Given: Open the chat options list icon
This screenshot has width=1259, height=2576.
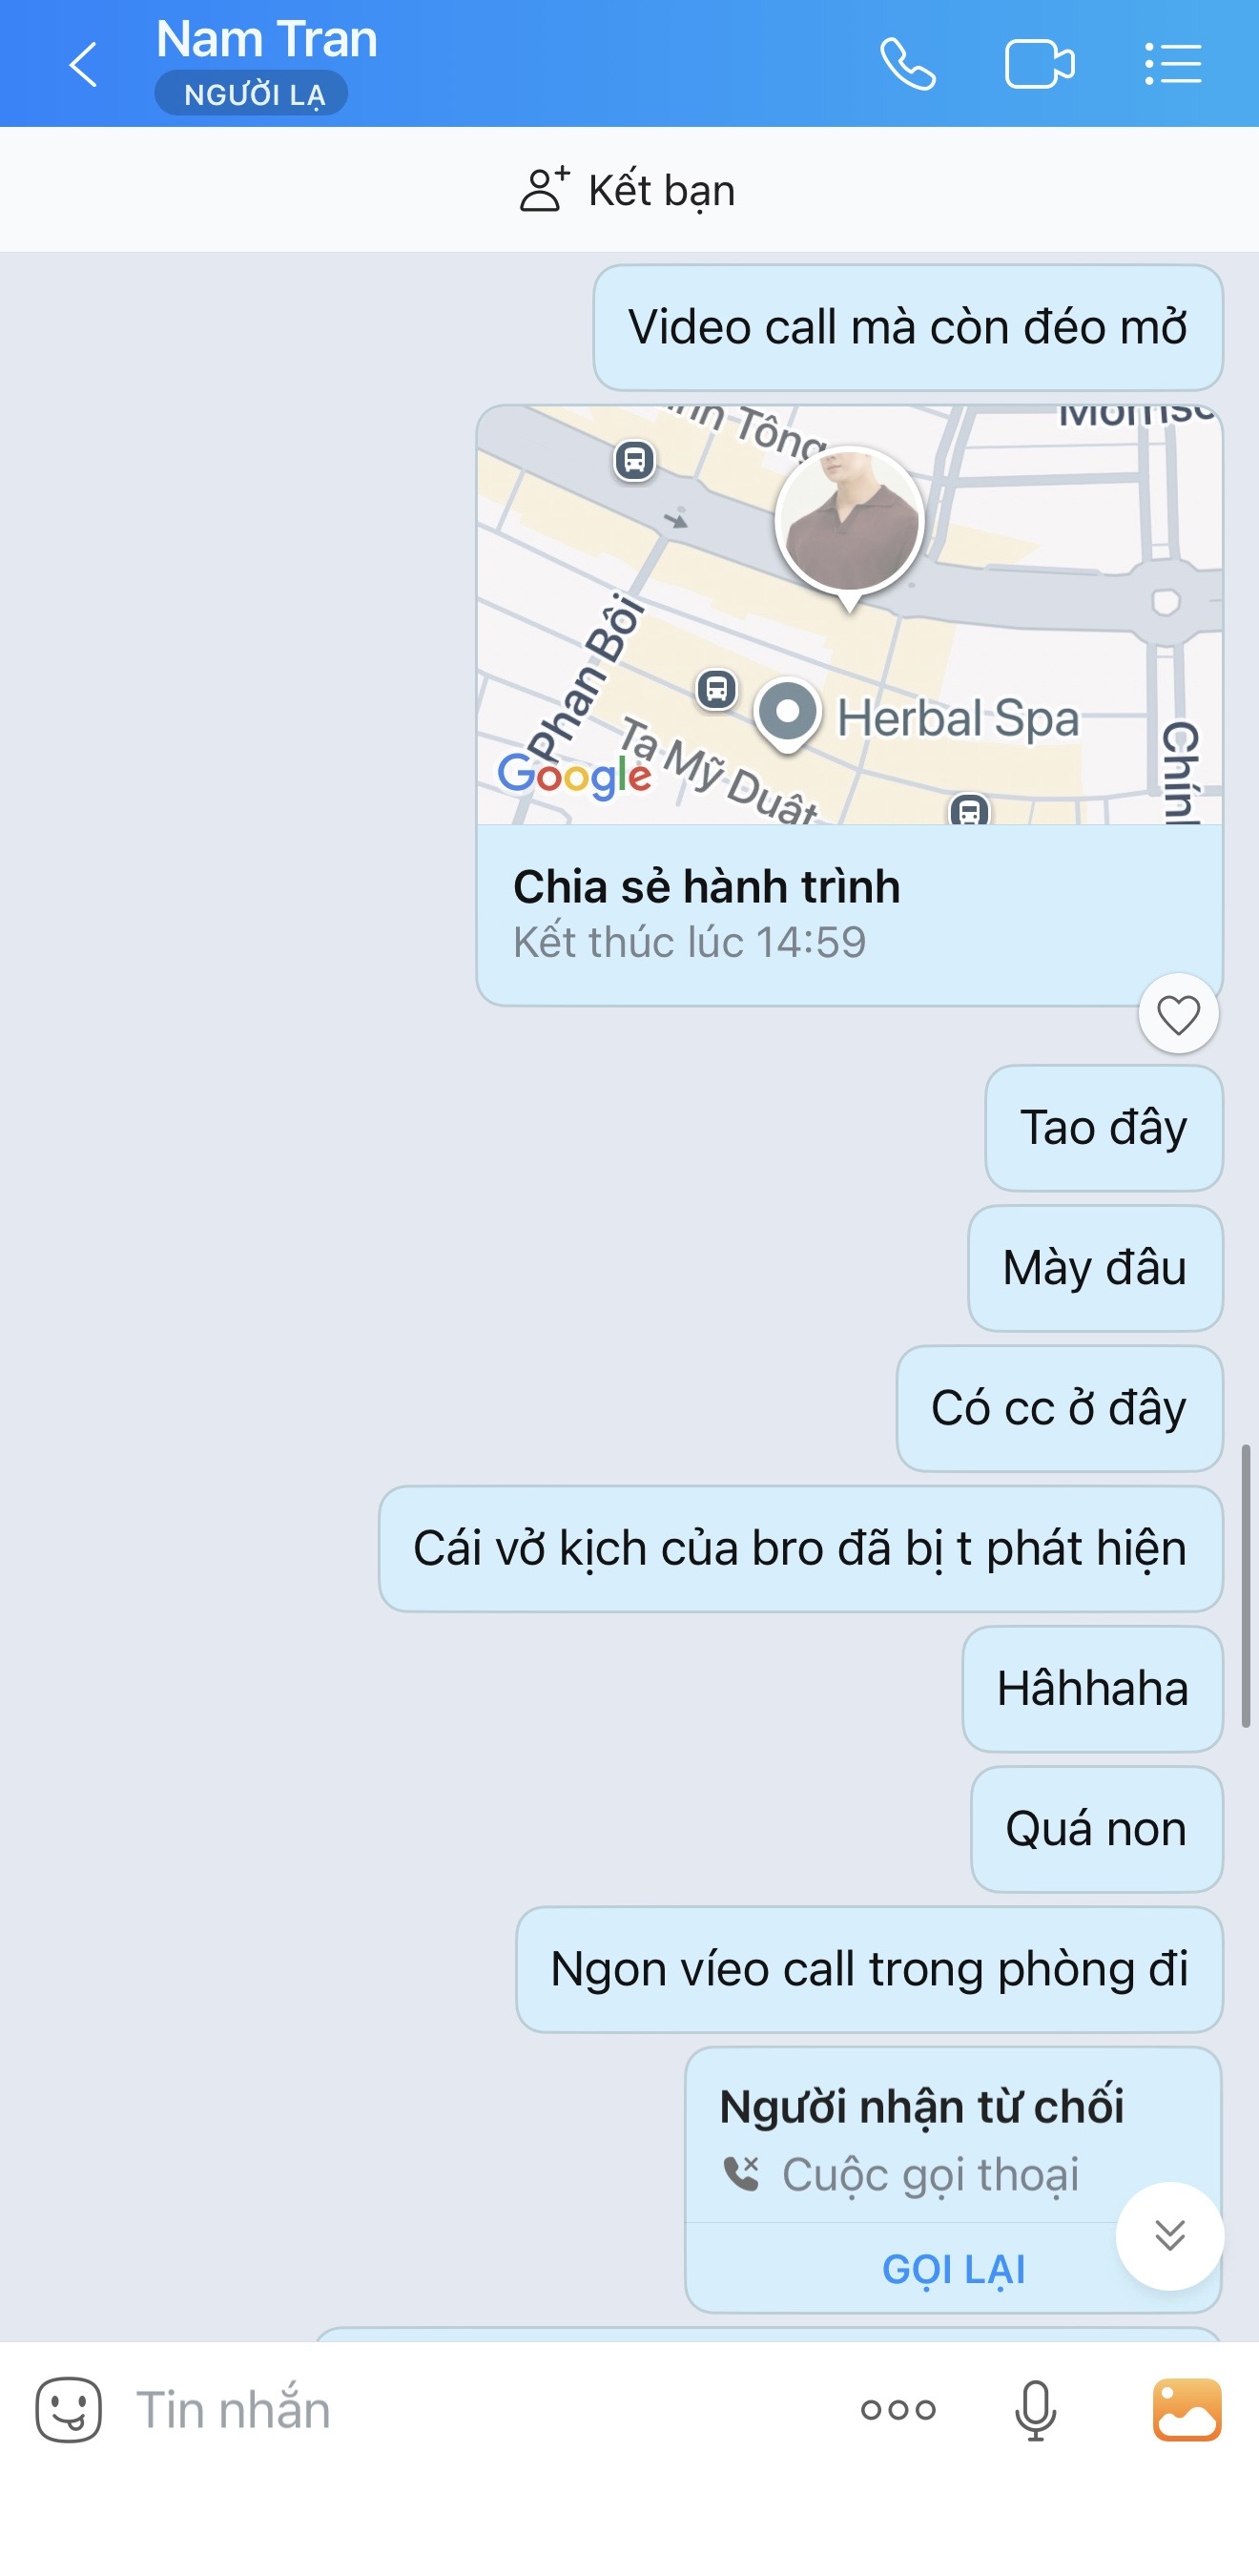Looking at the screenshot, I should [x=1172, y=65].
